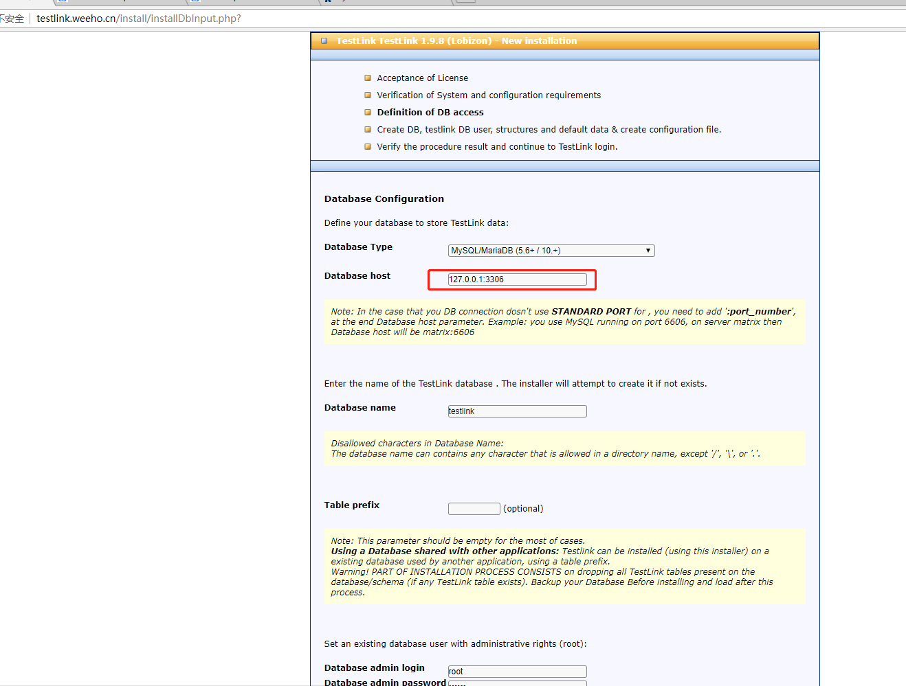Open the Database Type dropdown
906x686 pixels.
coord(551,251)
